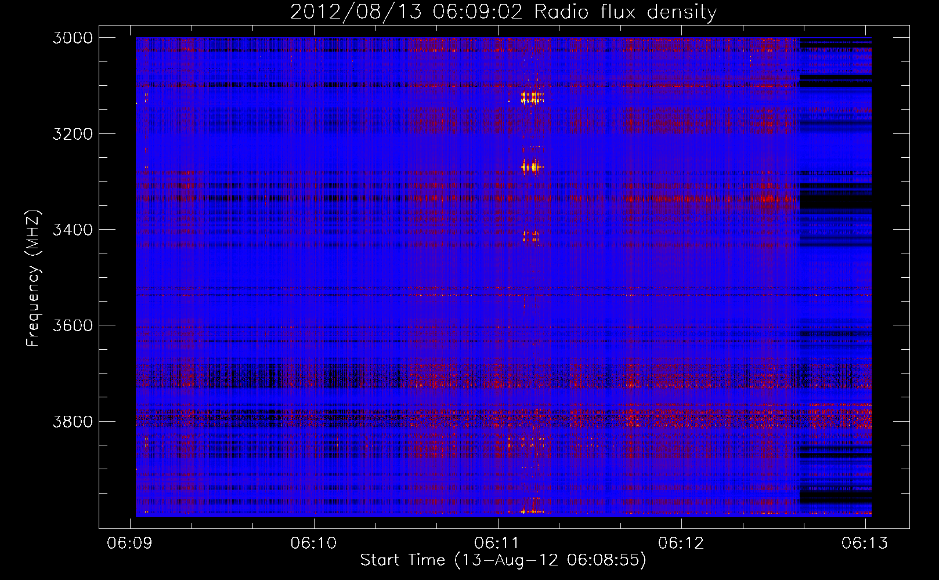The width and height of the screenshot is (939, 580).
Task: Select the 3600 frequency tick label
Action: click(x=73, y=325)
